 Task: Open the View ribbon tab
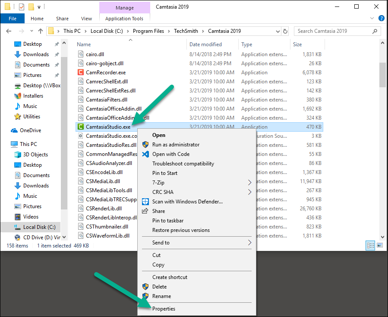pos(86,19)
